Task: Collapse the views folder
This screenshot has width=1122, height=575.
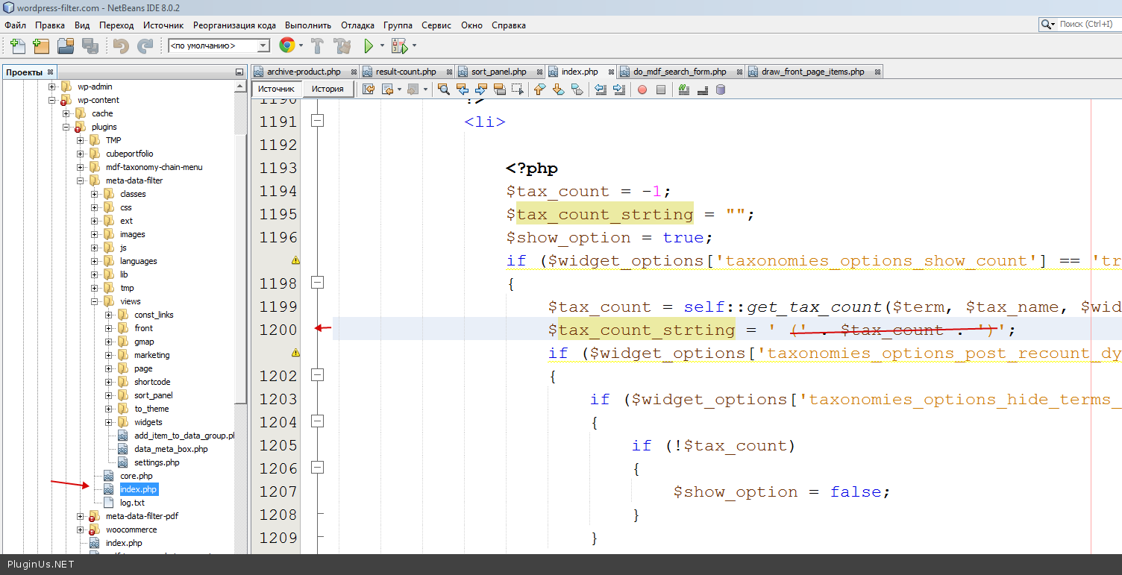Action: [95, 301]
